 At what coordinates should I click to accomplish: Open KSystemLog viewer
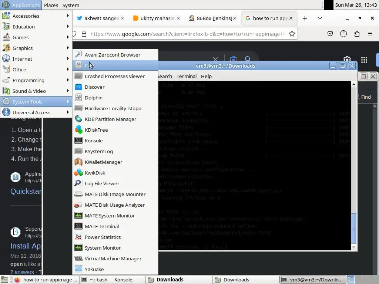pyautogui.click(x=115, y=151)
